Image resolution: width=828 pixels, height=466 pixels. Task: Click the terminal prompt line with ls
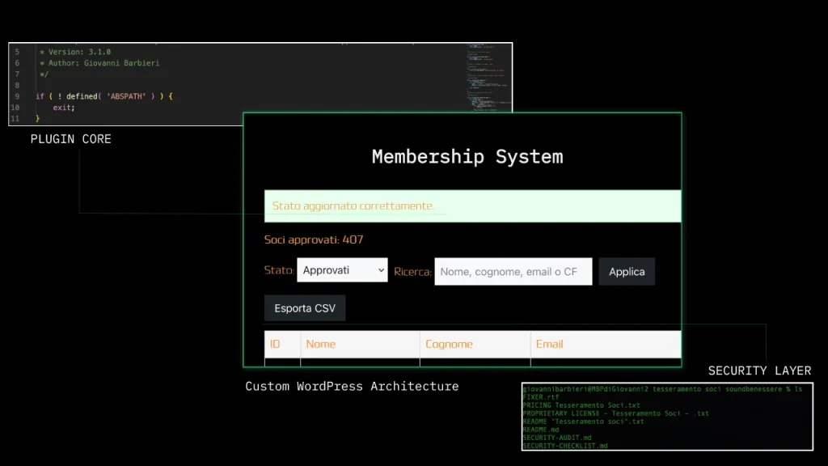pyautogui.click(x=662, y=389)
